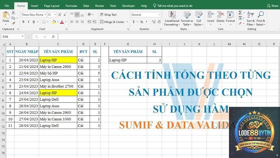Decrease decimal places
The width and height of the screenshot is (280, 158).
(159, 22)
